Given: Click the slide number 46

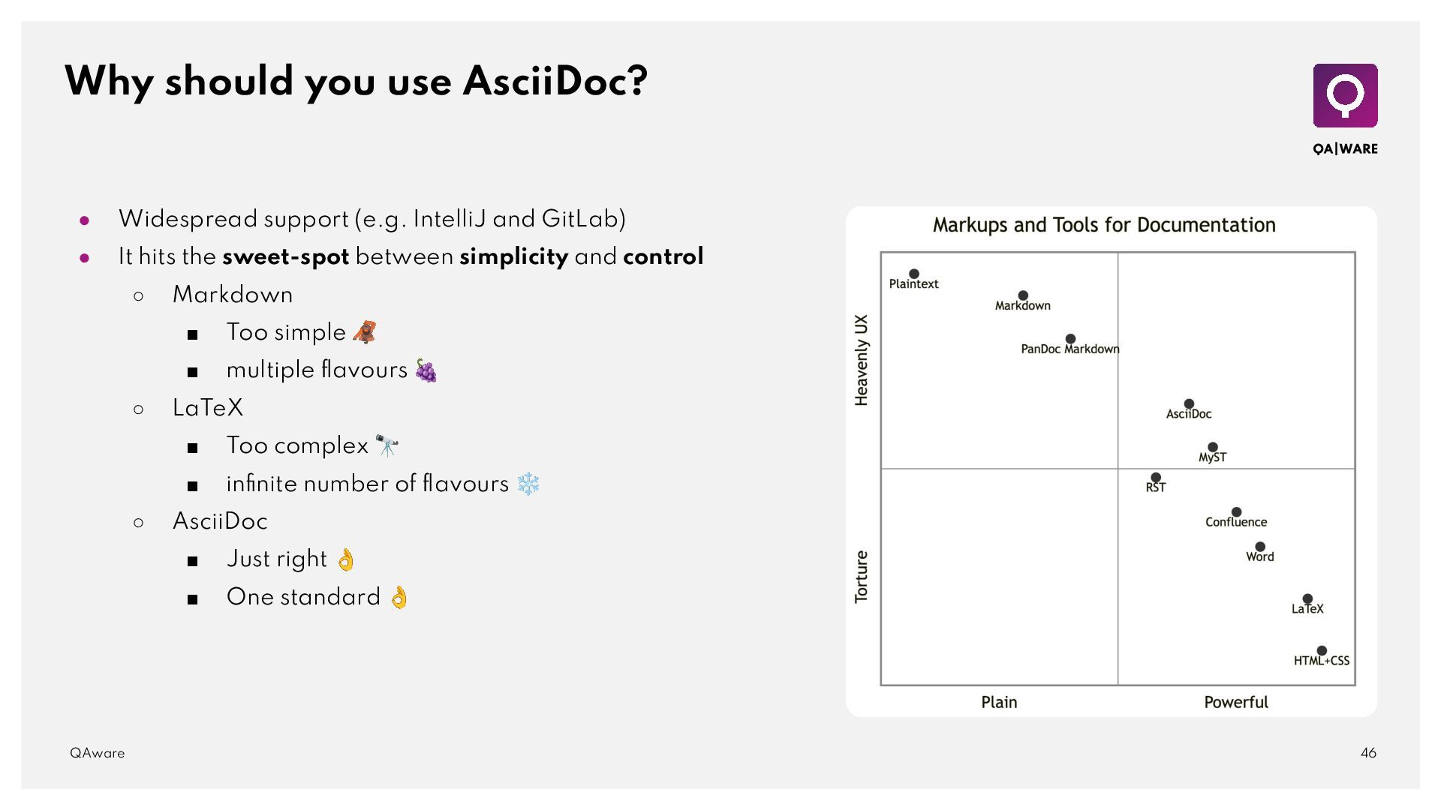Looking at the screenshot, I should tap(1368, 753).
